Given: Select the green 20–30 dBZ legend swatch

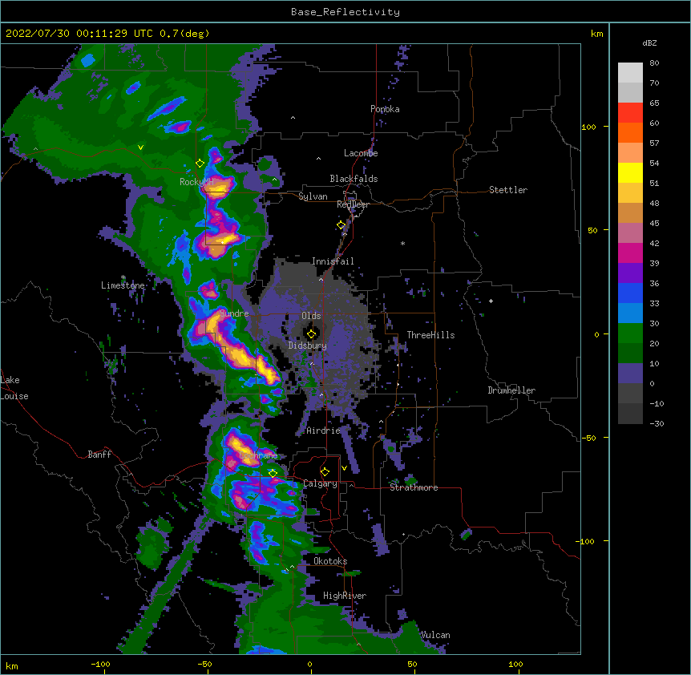Looking at the screenshot, I should pyautogui.click(x=630, y=333).
